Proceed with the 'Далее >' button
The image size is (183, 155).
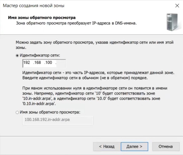coord(134,146)
